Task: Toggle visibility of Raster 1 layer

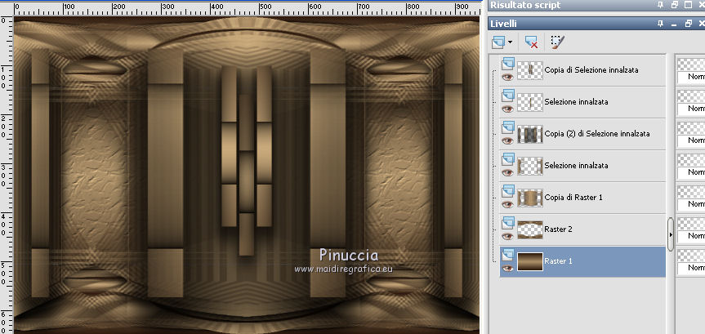Action: click(507, 269)
